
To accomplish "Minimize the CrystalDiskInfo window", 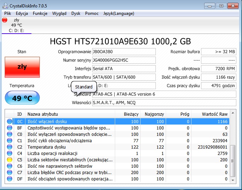I will tap(209, 6).
